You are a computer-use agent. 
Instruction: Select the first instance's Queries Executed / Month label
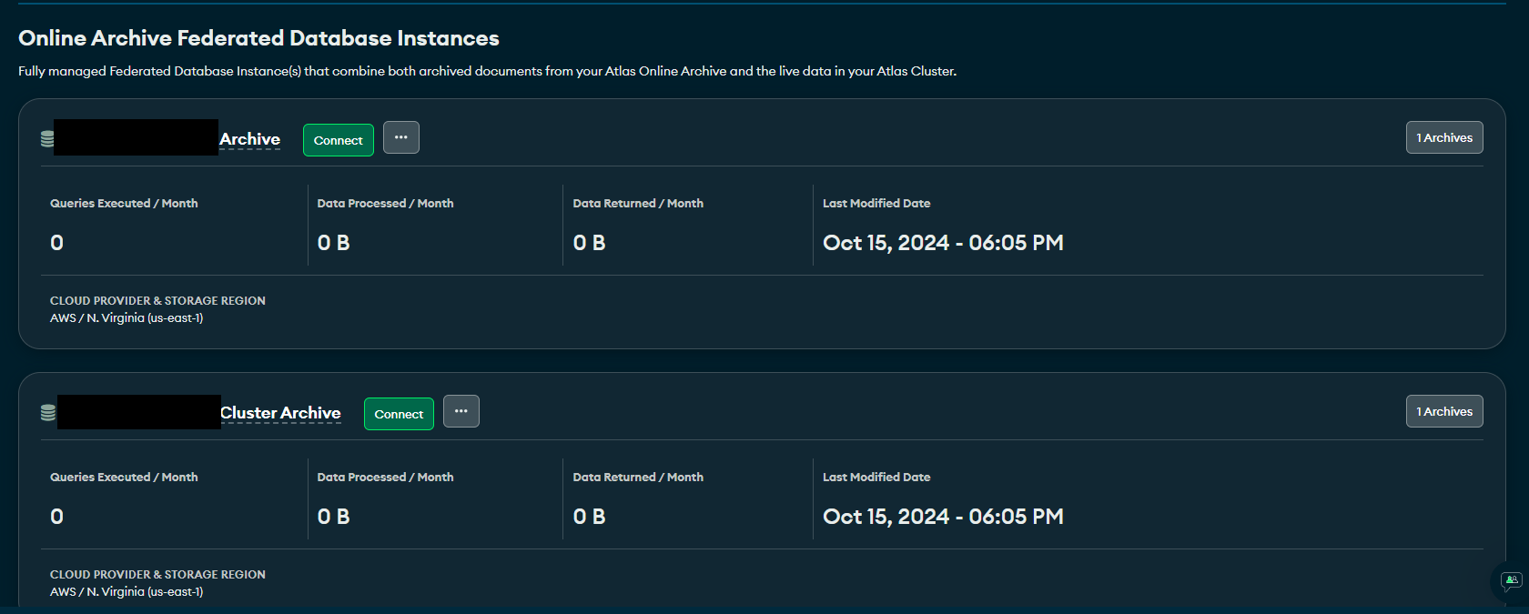[124, 204]
